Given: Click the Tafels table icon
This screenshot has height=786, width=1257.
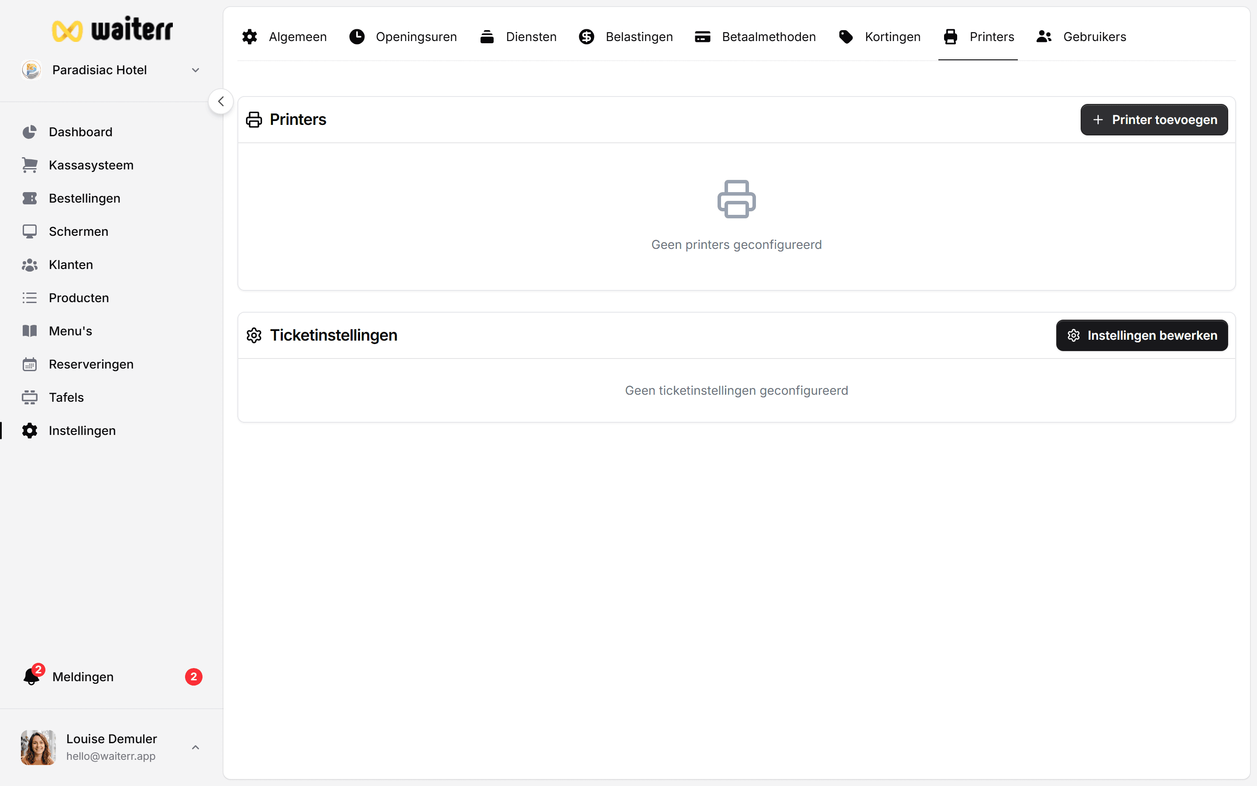Looking at the screenshot, I should [x=30, y=398].
